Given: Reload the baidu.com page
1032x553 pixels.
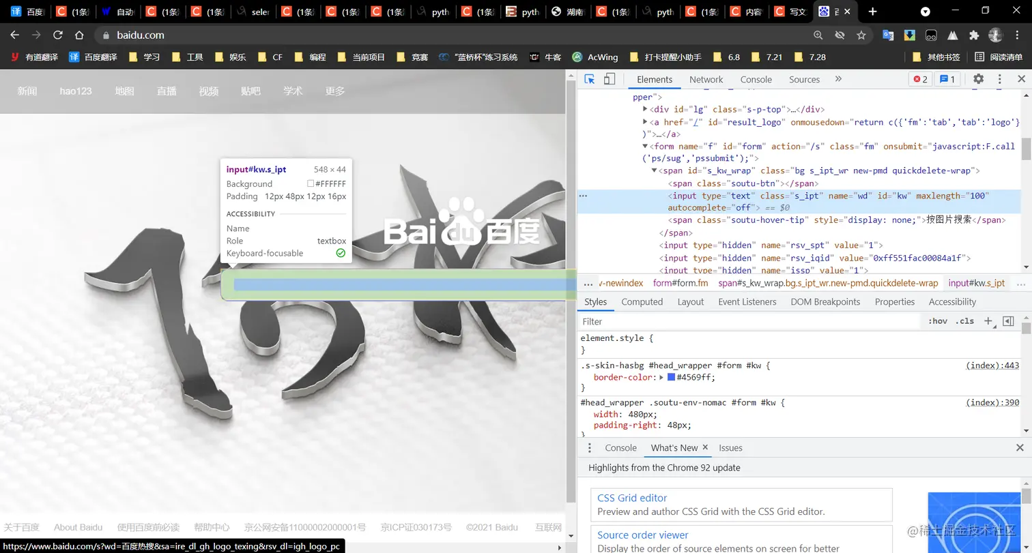Looking at the screenshot, I should click(58, 35).
